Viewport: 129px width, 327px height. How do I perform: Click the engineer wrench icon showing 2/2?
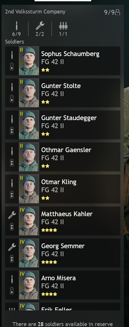pyautogui.click(x=40, y=26)
